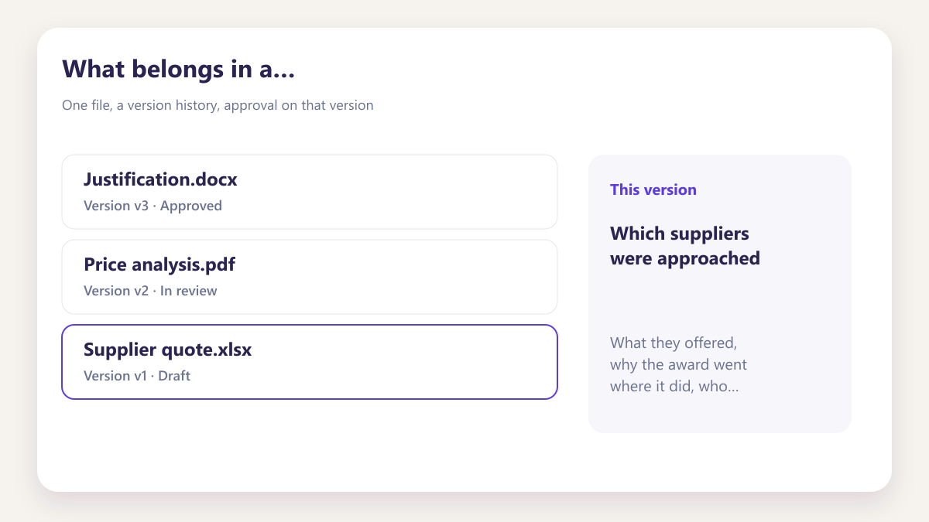
Task: Click the 'were approached' heading line
Action: (685, 258)
